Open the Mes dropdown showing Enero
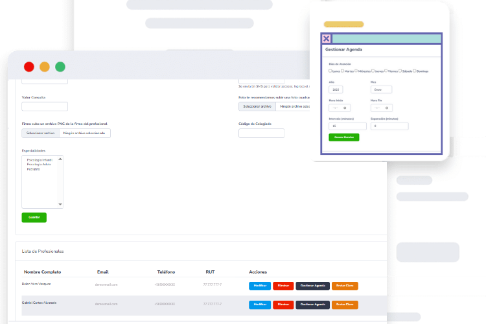Image resolution: width=486 pixels, height=324 pixels. pyautogui.click(x=381, y=89)
